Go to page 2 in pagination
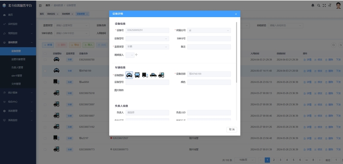343x164 pixels. (x=274, y=160)
